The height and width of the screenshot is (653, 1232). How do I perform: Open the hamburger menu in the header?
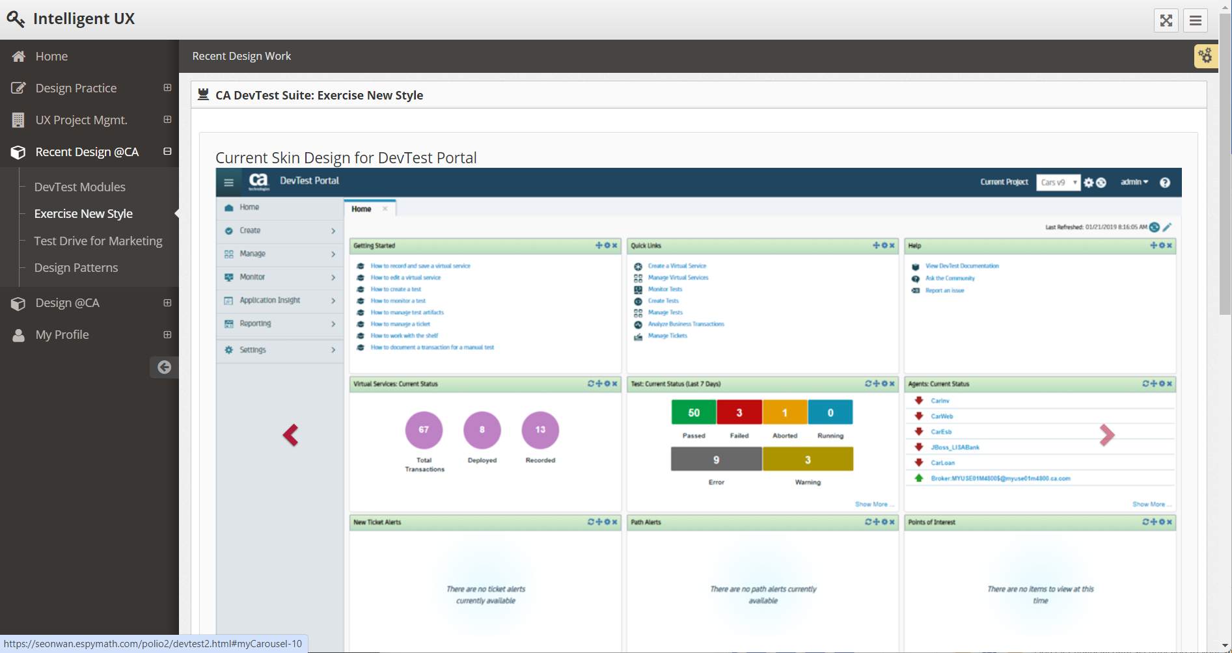click(1195, 20)
